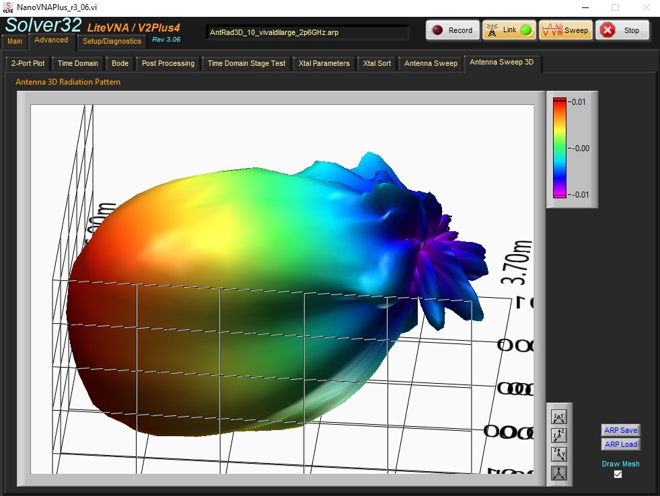660x496 pixels.
Task: Switch to the 2-Port Plot tab
Action: (x=28, y=63)
